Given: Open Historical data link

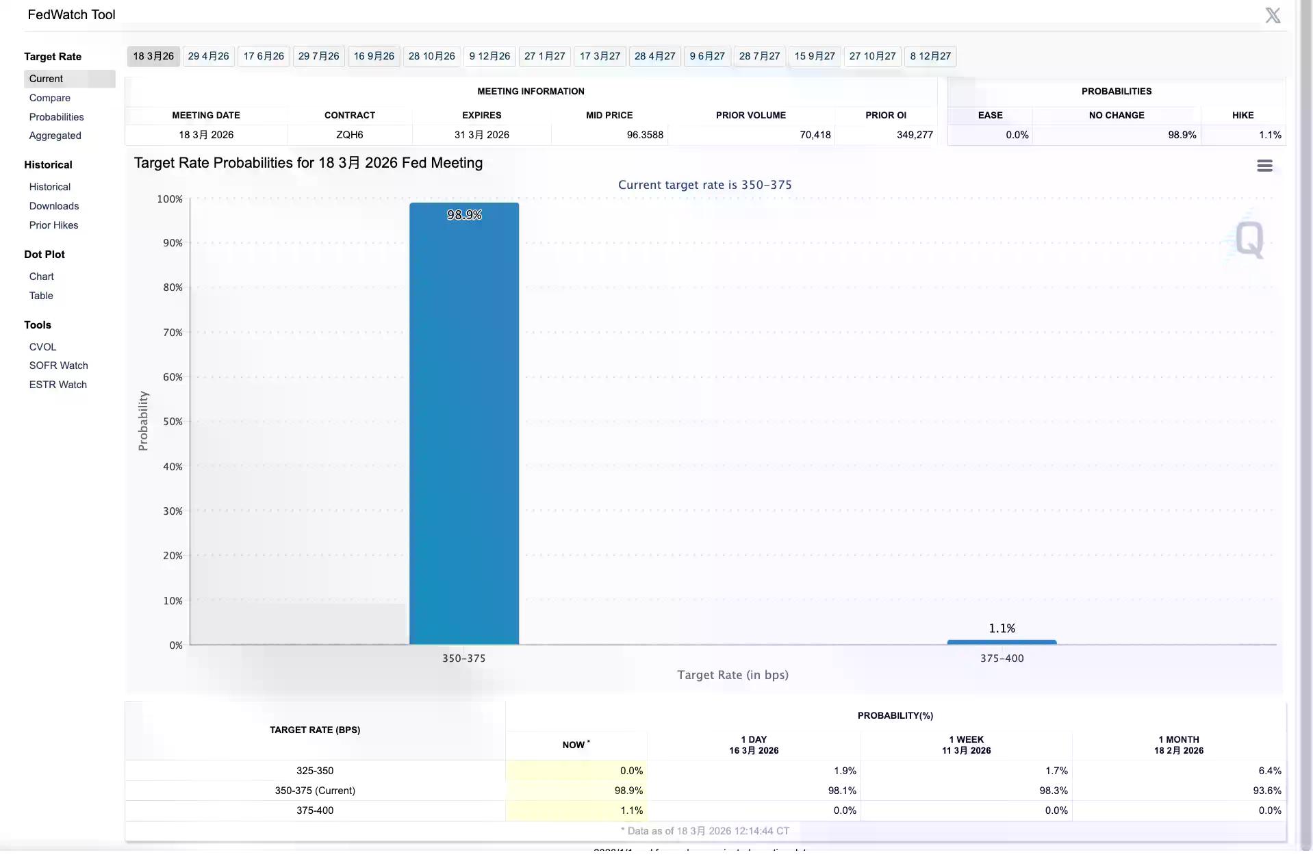Looking at the screenshot, I should point(49,187).
